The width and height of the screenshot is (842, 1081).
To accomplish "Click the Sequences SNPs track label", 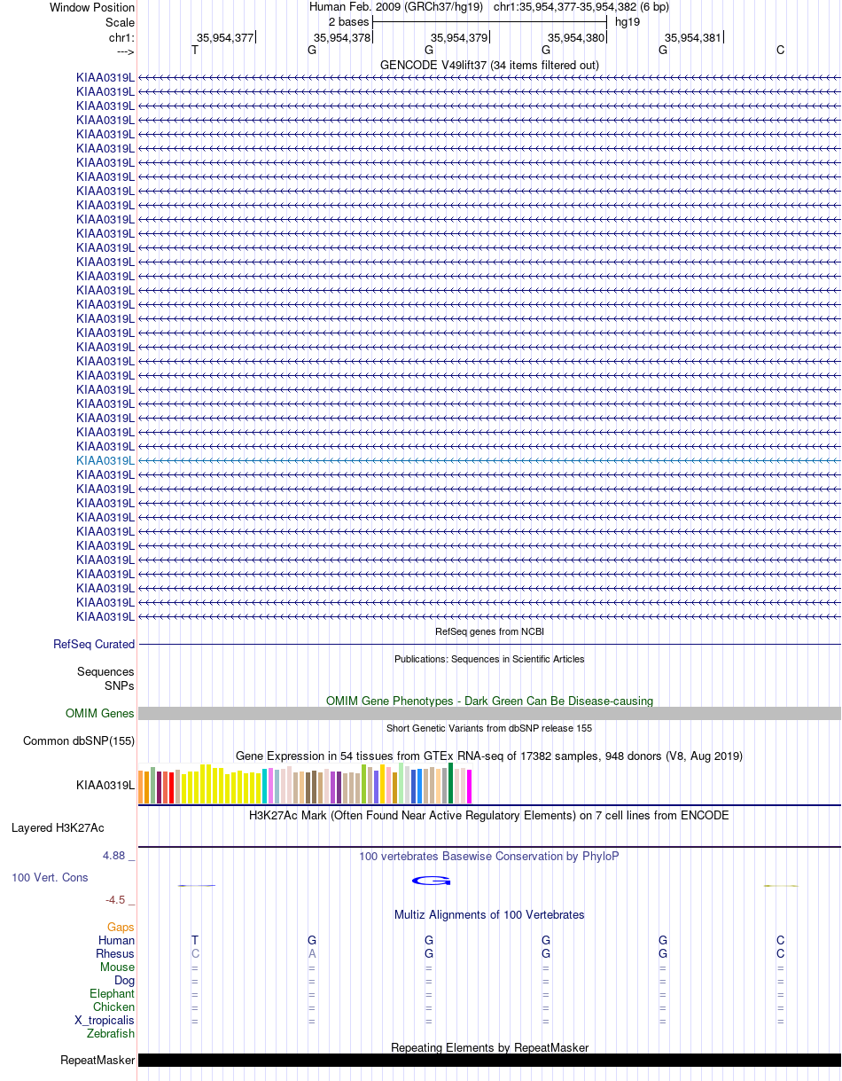I will click(x=105, y=679).
